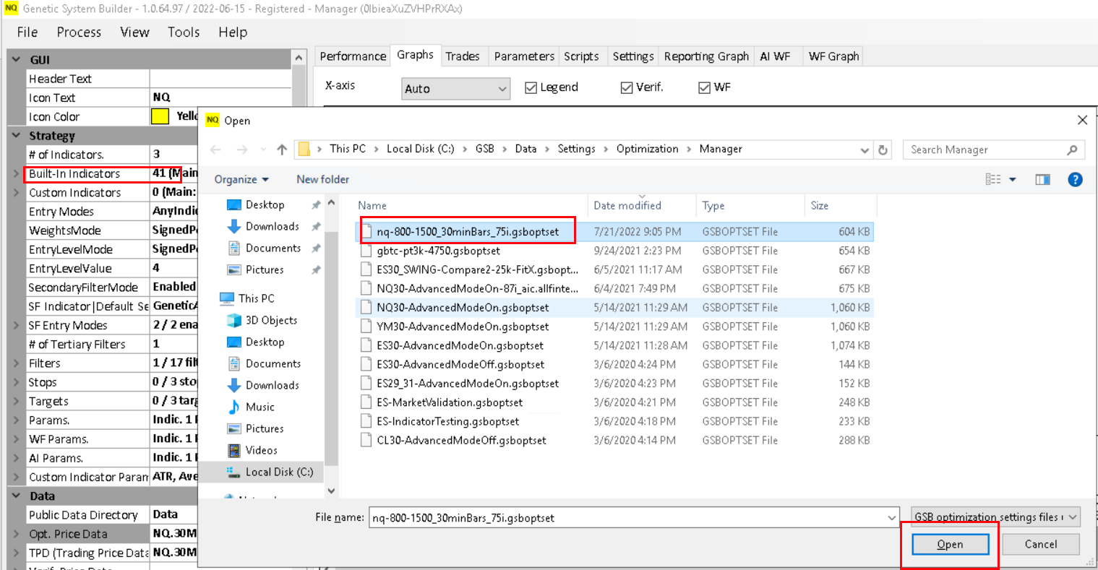Switch to the Performance tab
This screenshot has height=570, width=1098.
[353, 56]
